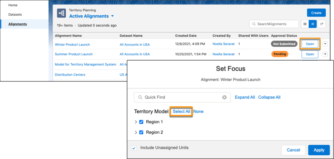This screenshot has height=159, width=334.
Task: Click in the Quick Find field
Action: (x=182, y=97)
